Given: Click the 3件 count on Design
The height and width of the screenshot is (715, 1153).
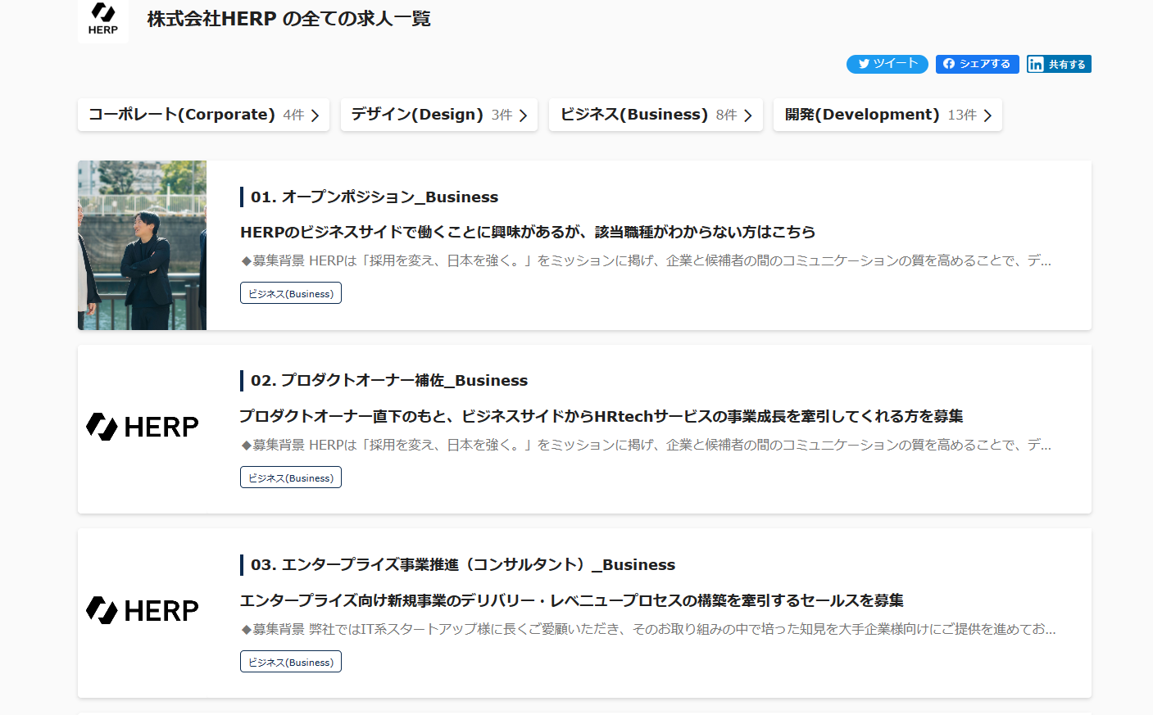Looking at the screenshot, I should [502, 115].
